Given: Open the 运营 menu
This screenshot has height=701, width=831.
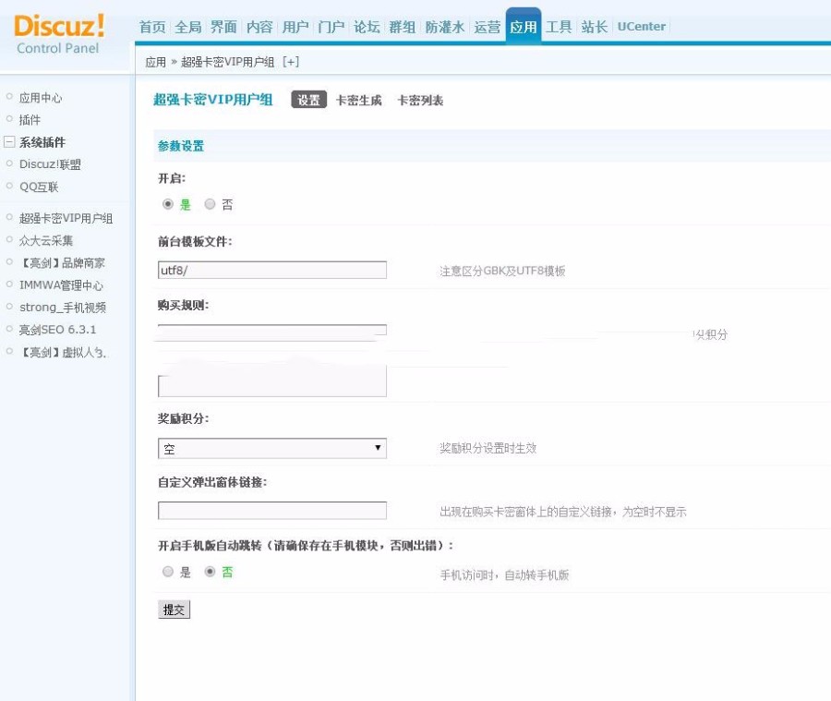Looking at the screenshot, I should click(489, 27).
